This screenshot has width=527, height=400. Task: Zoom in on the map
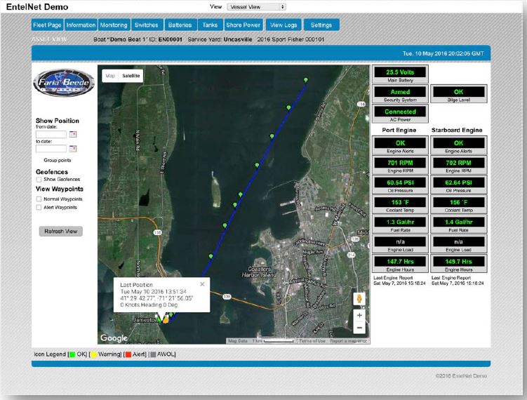(x=359, y=316)
